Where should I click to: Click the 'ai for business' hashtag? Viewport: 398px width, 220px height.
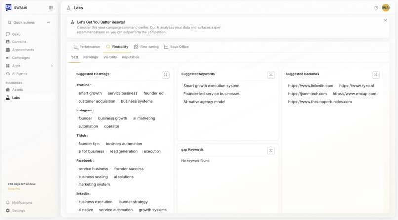pos(91,151)
